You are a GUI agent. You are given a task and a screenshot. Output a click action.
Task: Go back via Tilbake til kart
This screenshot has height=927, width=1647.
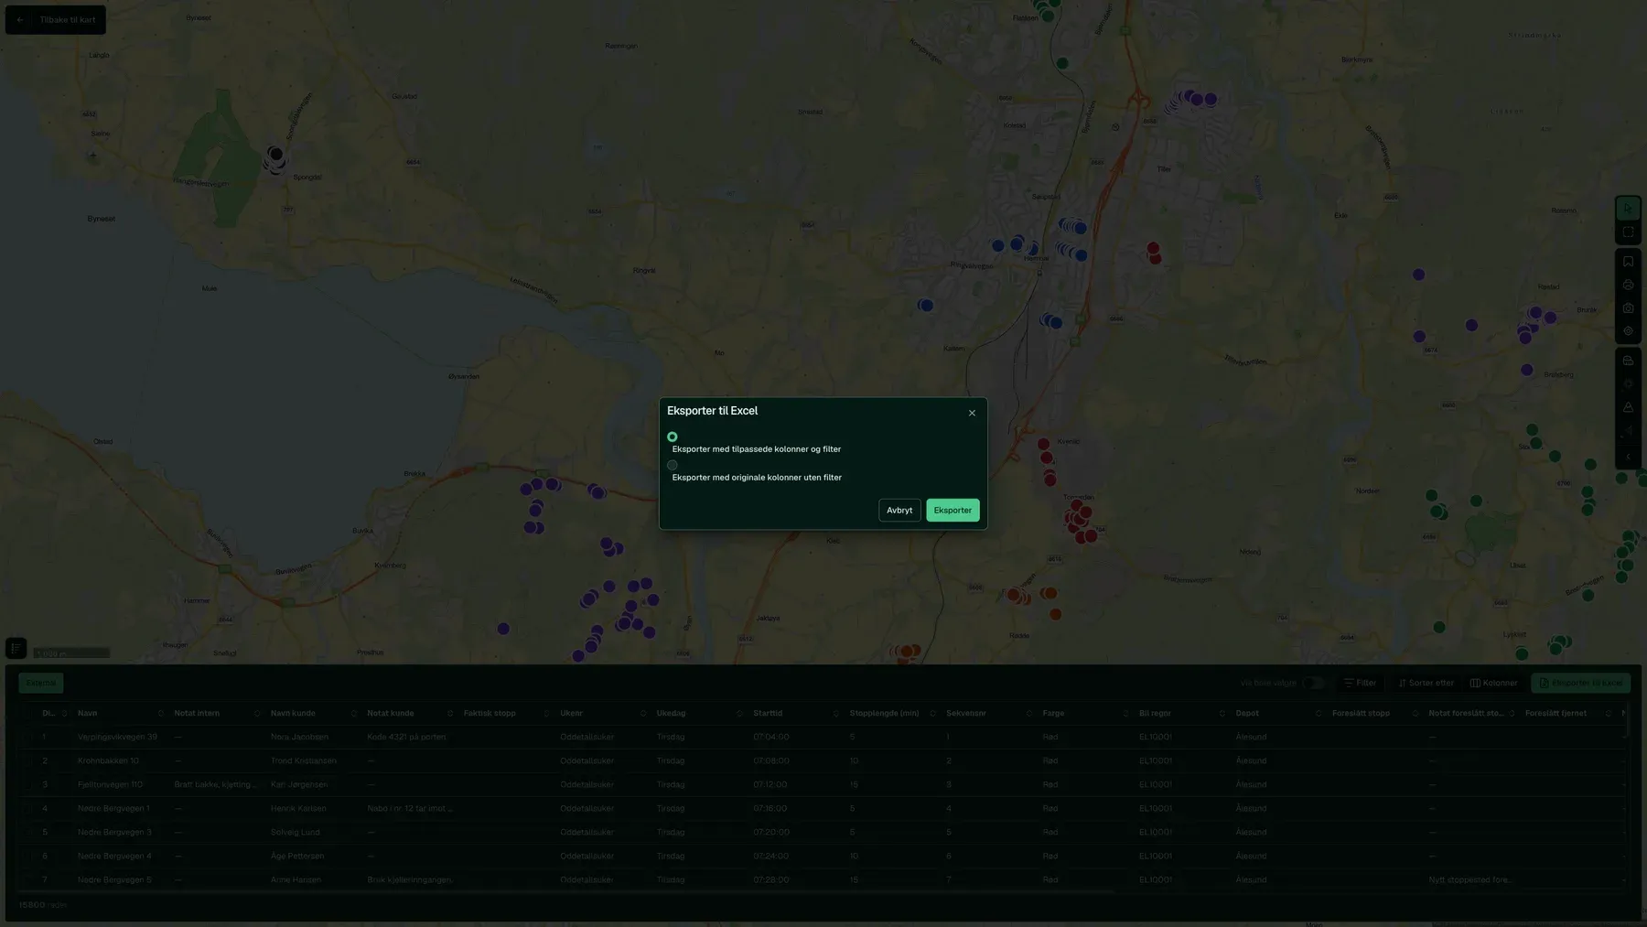click(56, 19)
